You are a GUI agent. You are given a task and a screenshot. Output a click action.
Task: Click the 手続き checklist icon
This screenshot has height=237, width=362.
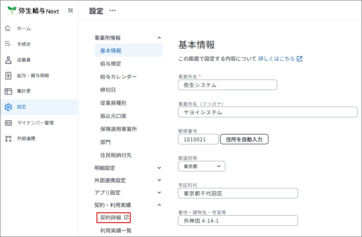click(8, 44)
